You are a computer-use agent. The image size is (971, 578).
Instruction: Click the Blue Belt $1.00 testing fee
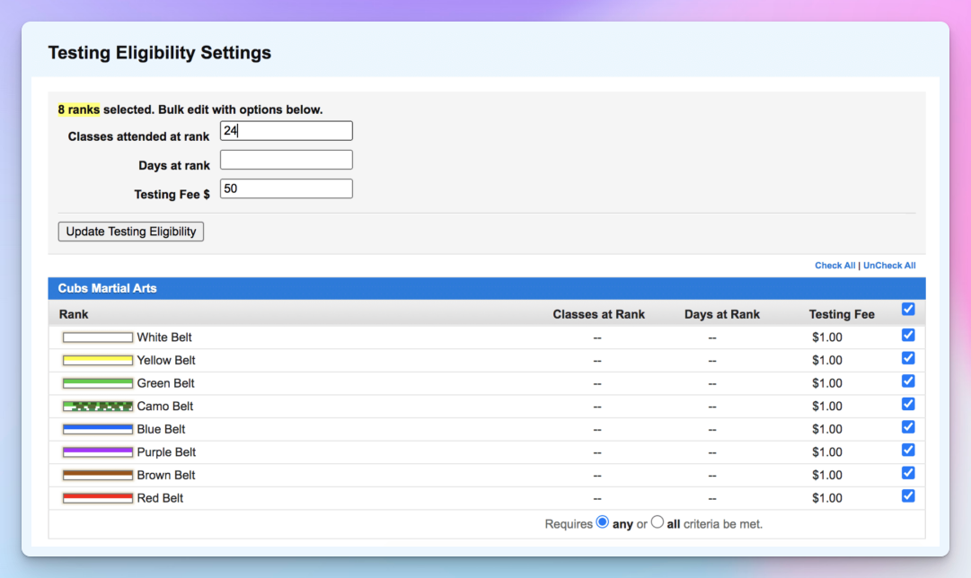pos(826,429)
